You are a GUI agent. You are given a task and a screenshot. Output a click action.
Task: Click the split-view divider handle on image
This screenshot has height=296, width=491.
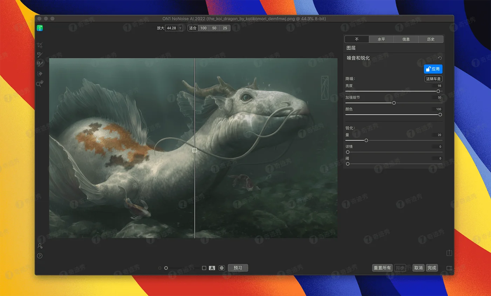coord(195,150)
